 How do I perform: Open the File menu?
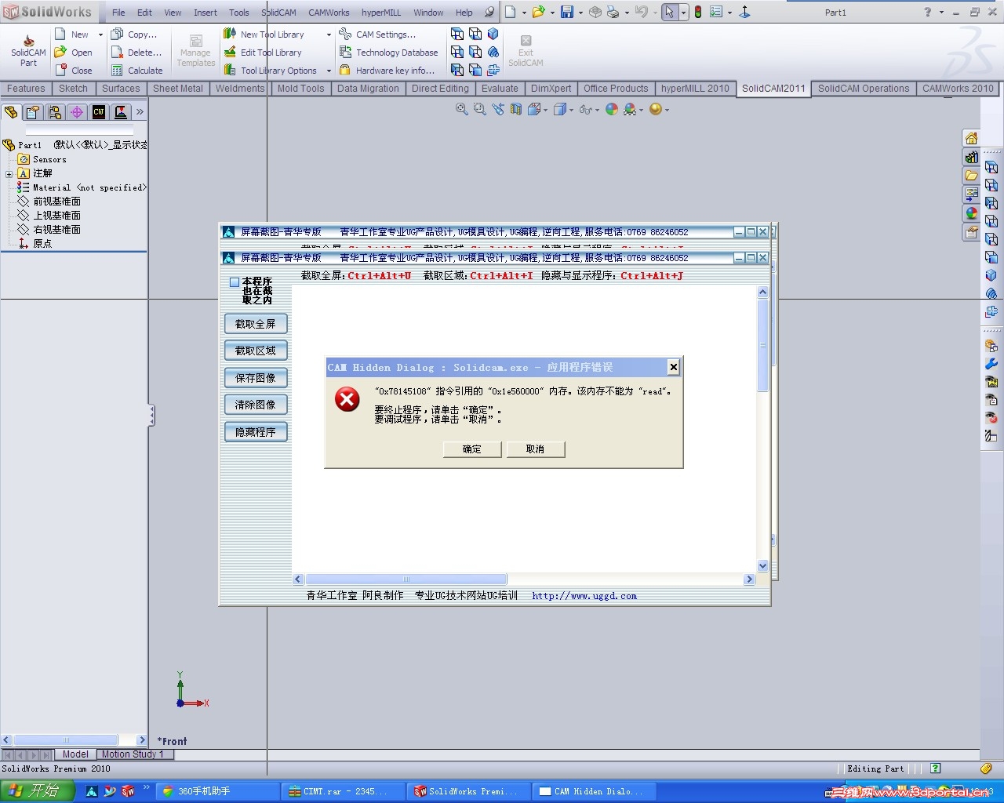(x=118, y=13)
